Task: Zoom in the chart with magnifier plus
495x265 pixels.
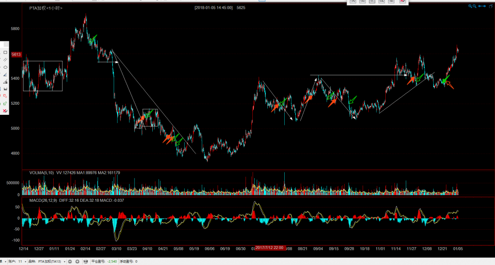Action: [470, 6]
